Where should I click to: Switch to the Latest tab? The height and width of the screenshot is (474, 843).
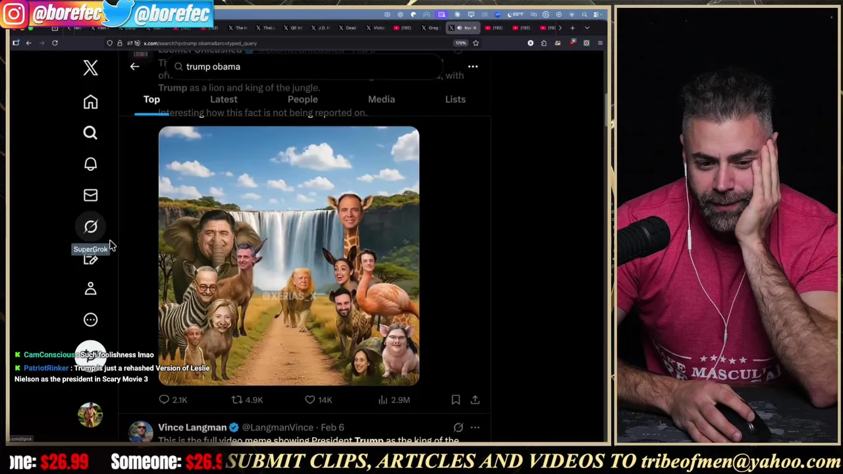pyautogui.click(x=223, y=99)
